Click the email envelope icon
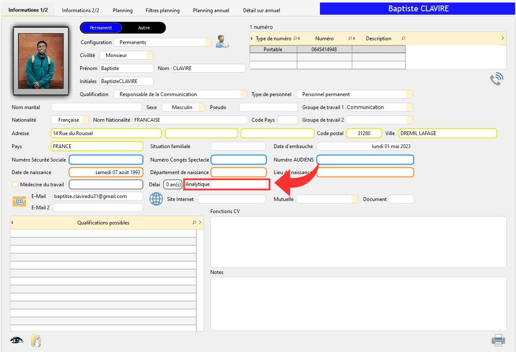Image resolution: width=516 pixels, height=352 pixels. (19, 201)
